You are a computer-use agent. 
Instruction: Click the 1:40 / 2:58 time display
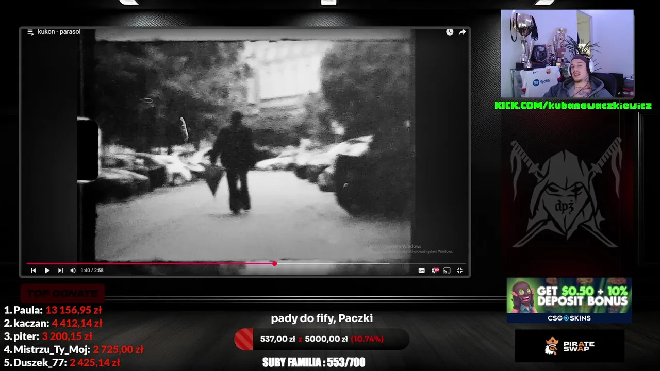[x=92, y=271]
